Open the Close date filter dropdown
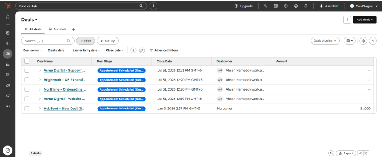 115,50
